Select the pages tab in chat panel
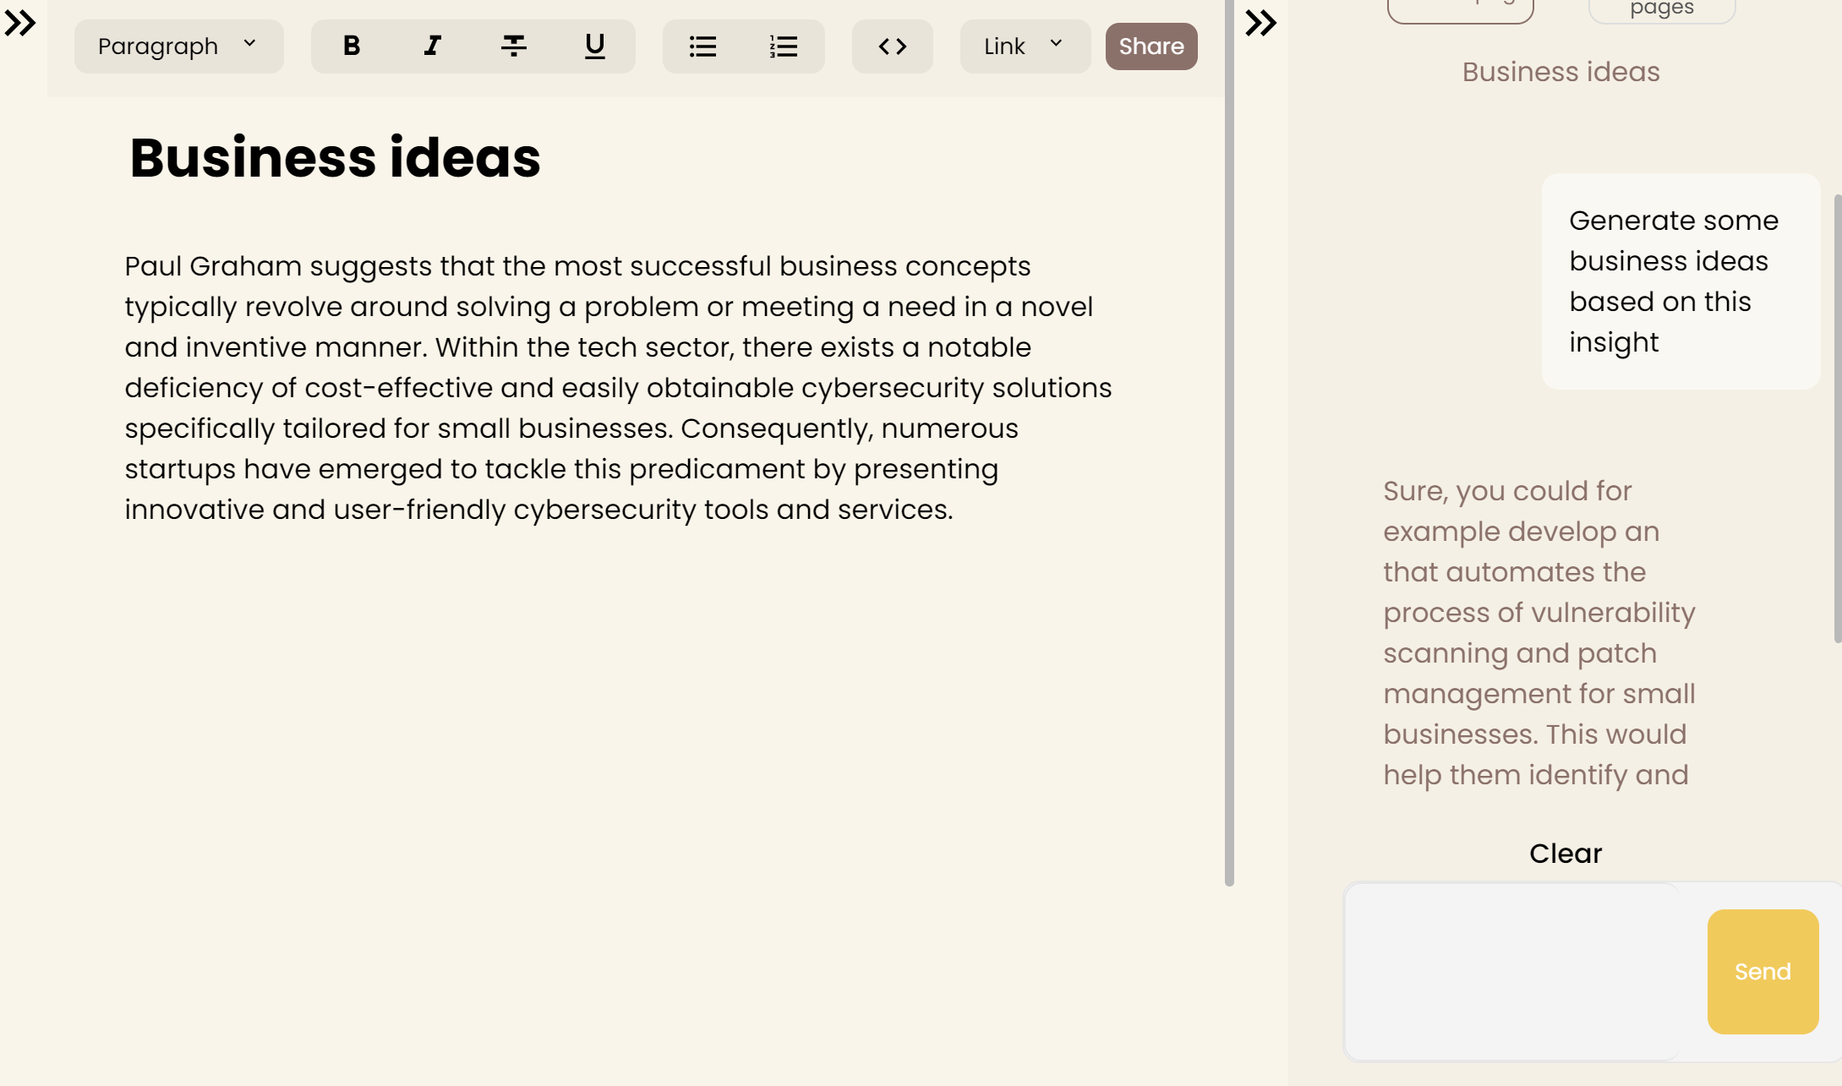Viewport: 1842px width, 1086px height. point(1661,10)
